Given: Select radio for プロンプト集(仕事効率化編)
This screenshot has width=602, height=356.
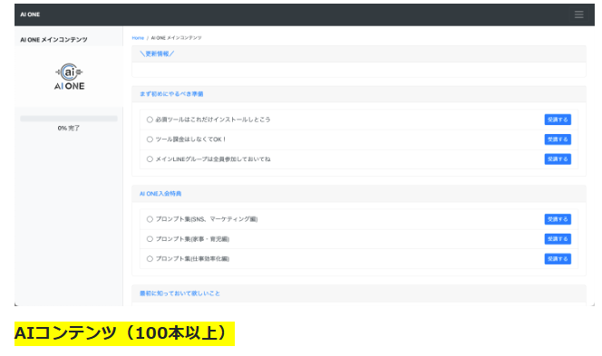Looking at the screenshot, I should pos(150,258).
